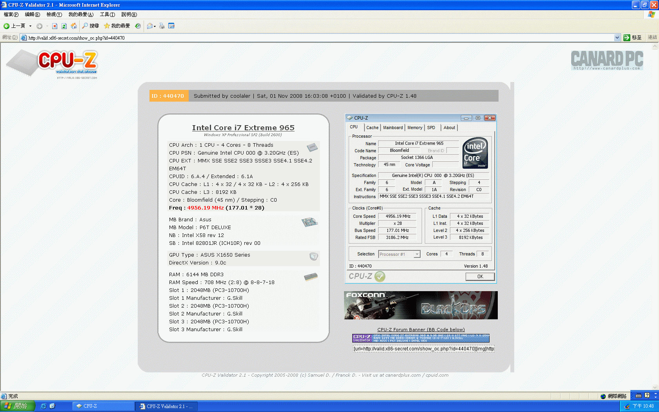The height and width of the screenshot is (412, 659).
Task: Switch to CPU-Z Validator 2.1 taskbar button
Action: 166,406
